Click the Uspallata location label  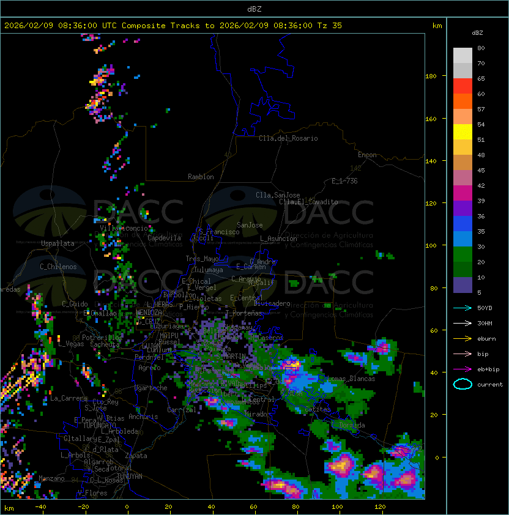click(58, 243)
